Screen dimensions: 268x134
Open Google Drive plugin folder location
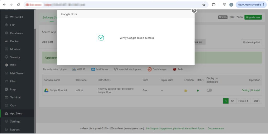click(x=186, y=90)
